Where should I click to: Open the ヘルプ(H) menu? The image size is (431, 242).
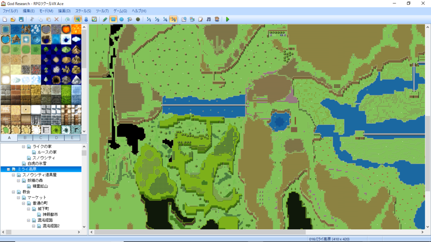[x=139, y=11]
